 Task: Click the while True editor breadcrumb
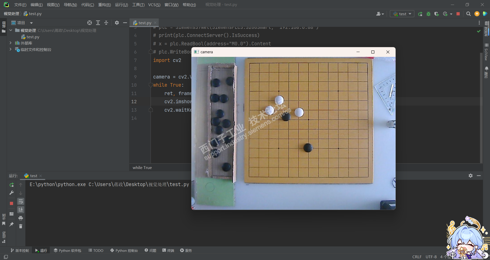click(x=142, y=167)
